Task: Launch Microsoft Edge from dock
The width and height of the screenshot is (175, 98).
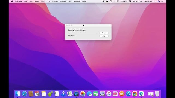Action: coord(141,94)
